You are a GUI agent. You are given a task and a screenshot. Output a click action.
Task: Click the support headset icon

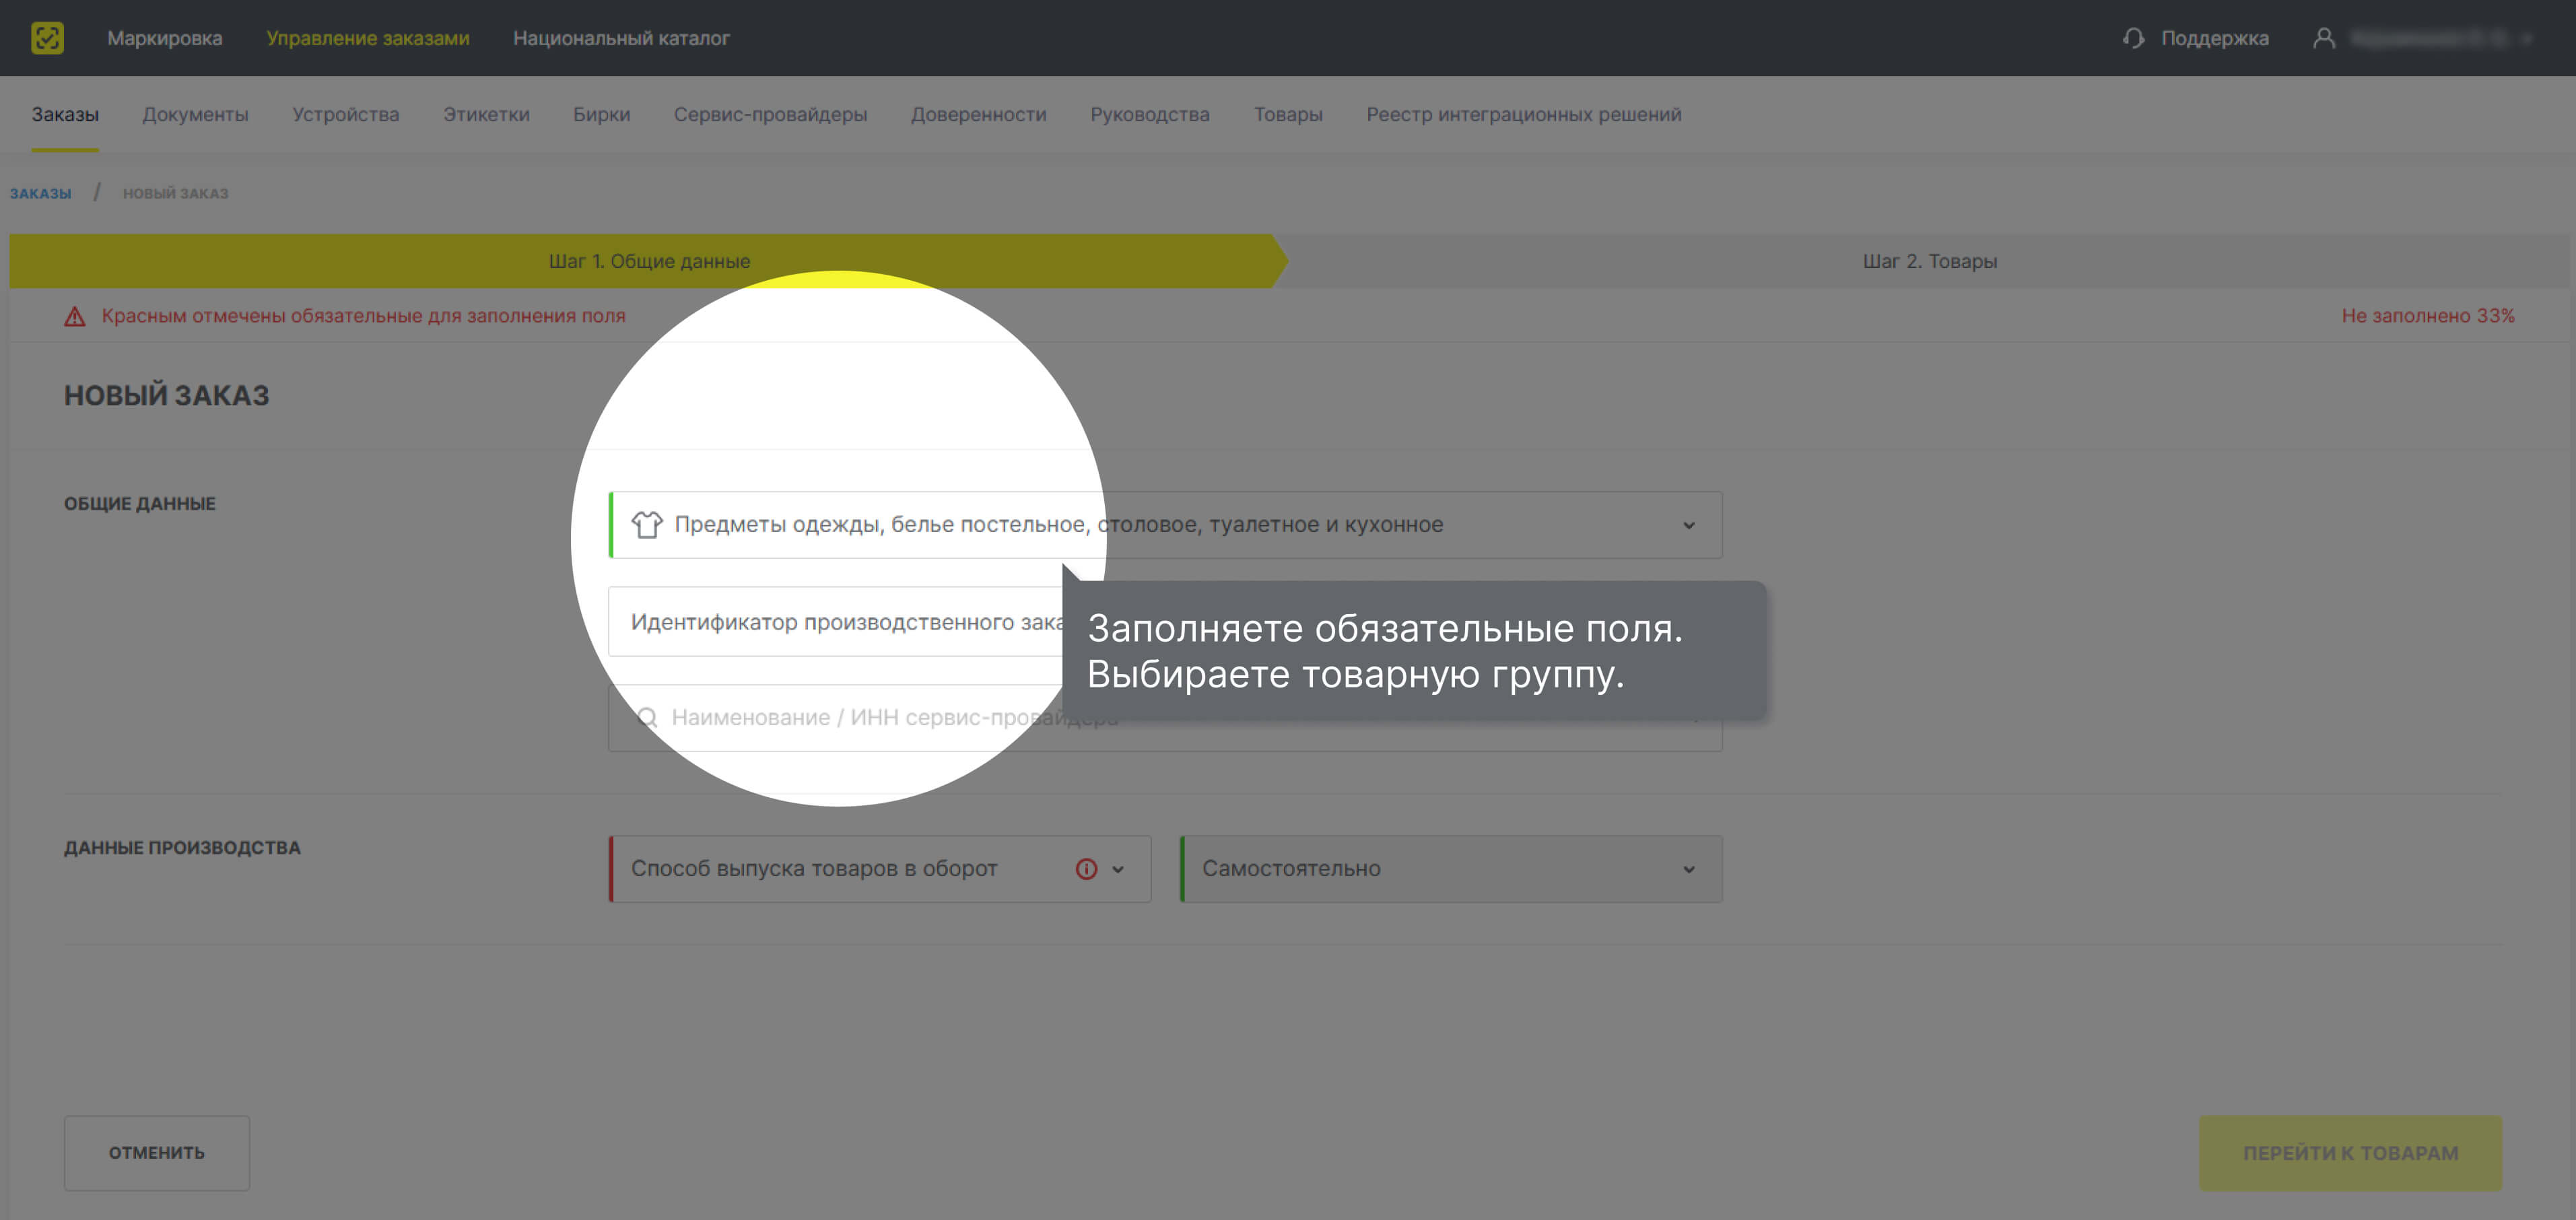[2133, 38]
